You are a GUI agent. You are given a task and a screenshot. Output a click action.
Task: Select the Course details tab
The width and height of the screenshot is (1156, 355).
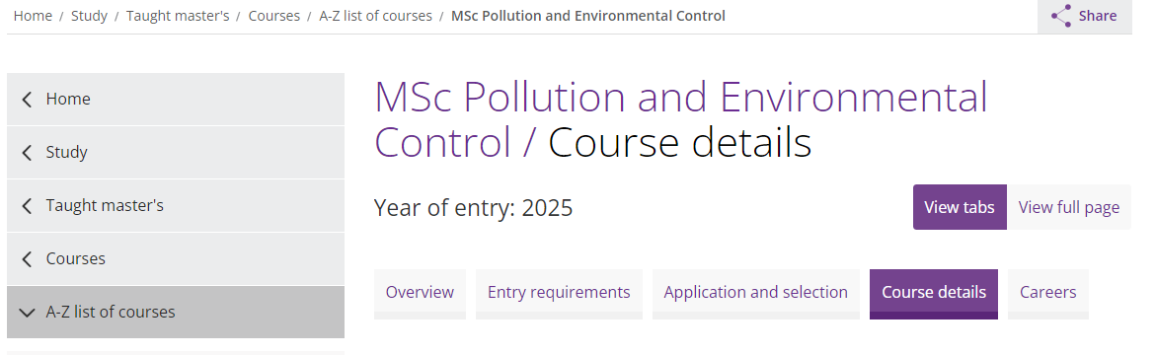pos(933,294)
